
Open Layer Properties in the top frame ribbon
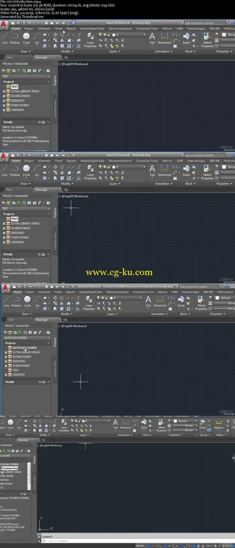coord(90,40)
